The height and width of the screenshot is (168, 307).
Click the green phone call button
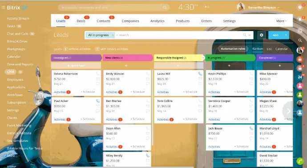300,161
